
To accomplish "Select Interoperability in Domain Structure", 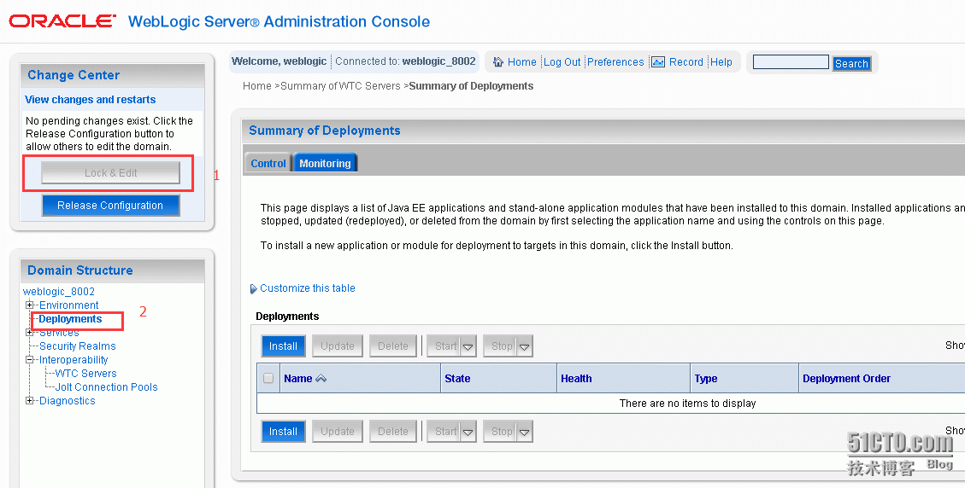I will [74, 359].
